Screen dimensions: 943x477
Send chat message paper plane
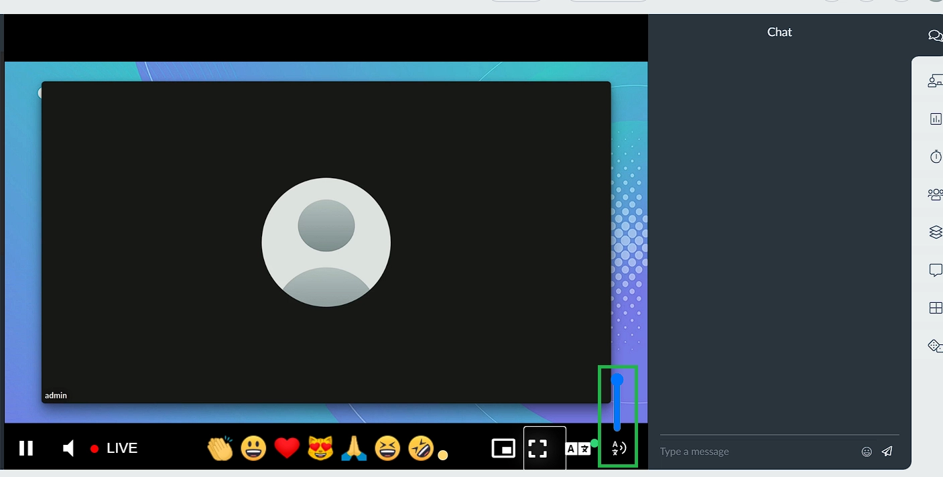tap(887, 451)
